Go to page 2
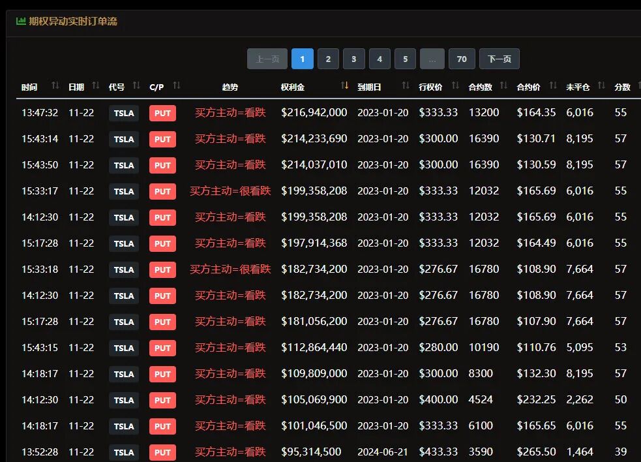 tap(328, 59)
